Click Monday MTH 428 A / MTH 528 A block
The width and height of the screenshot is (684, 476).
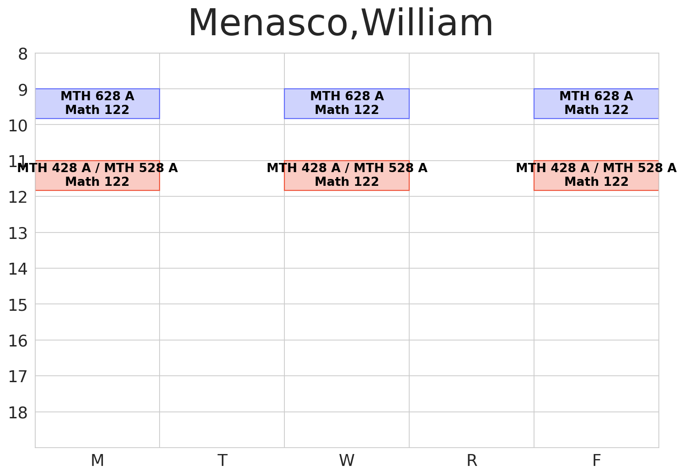pos(97,175)
